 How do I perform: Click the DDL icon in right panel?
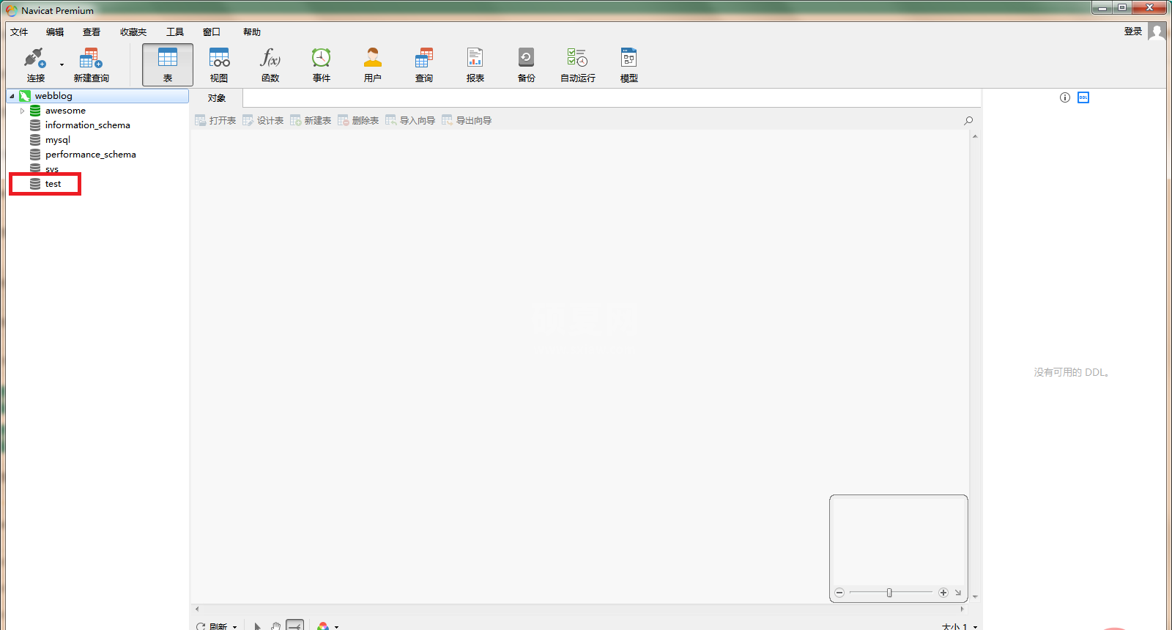coord(1083,97)
